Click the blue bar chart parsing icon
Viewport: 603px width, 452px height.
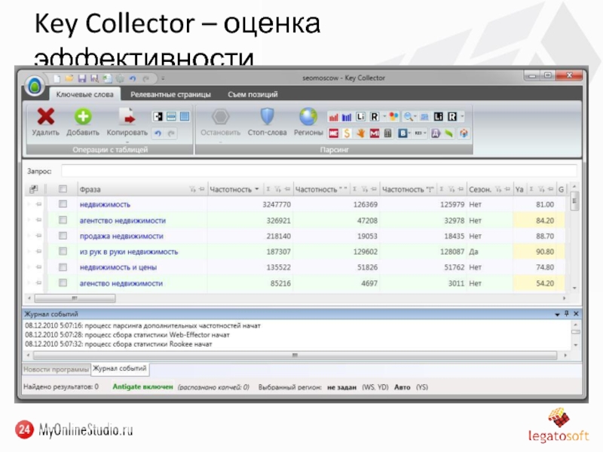[x=347, y=117]
